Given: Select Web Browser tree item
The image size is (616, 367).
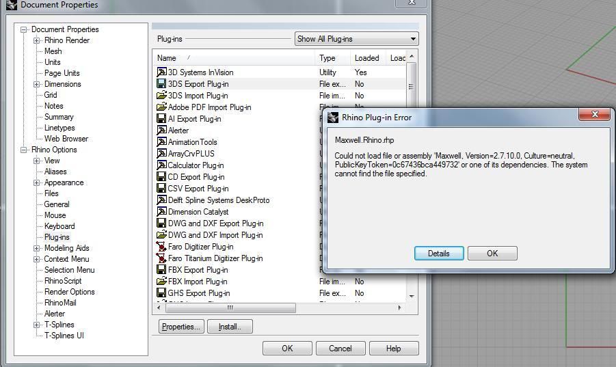Looking at the screenshot, I should click(x=66, y=139).
